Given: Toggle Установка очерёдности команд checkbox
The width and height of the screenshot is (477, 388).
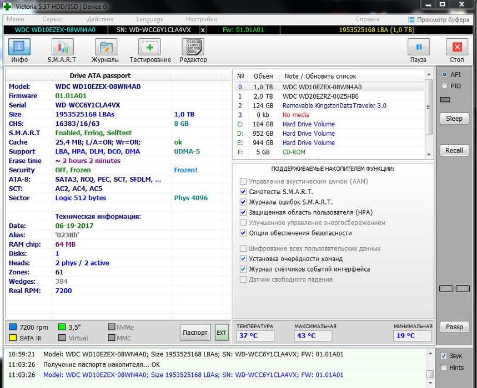Looking at the screenshot, I should point(243,259).
